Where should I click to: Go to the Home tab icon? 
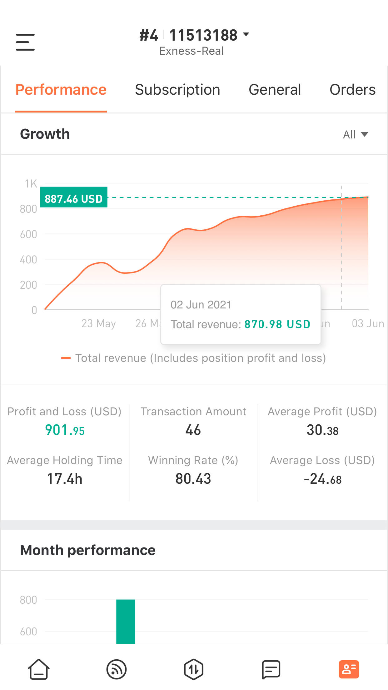pos(39,669)
